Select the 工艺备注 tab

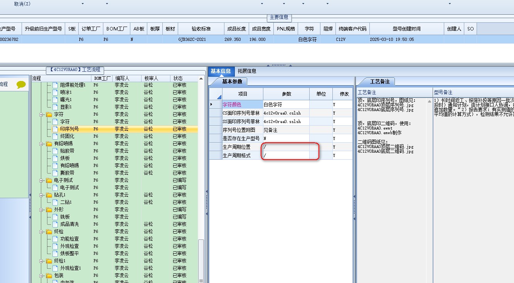(379, 82)
